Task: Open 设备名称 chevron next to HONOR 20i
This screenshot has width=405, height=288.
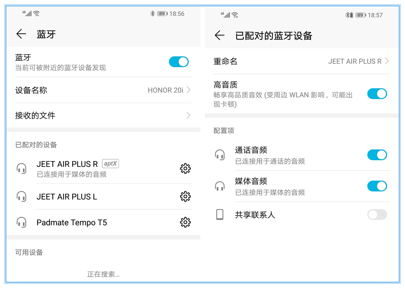Action: tap(188, 90)
